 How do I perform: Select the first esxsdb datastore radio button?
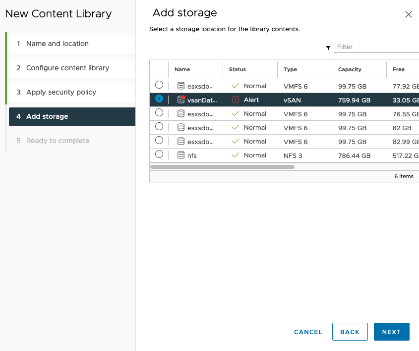(x=159, y=85)
